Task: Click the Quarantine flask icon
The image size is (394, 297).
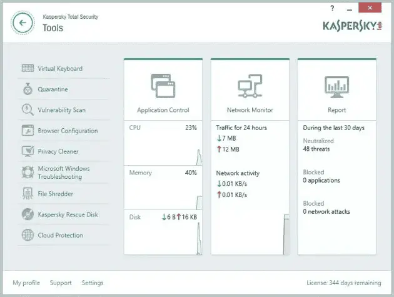Action: [x=28, y=89]
